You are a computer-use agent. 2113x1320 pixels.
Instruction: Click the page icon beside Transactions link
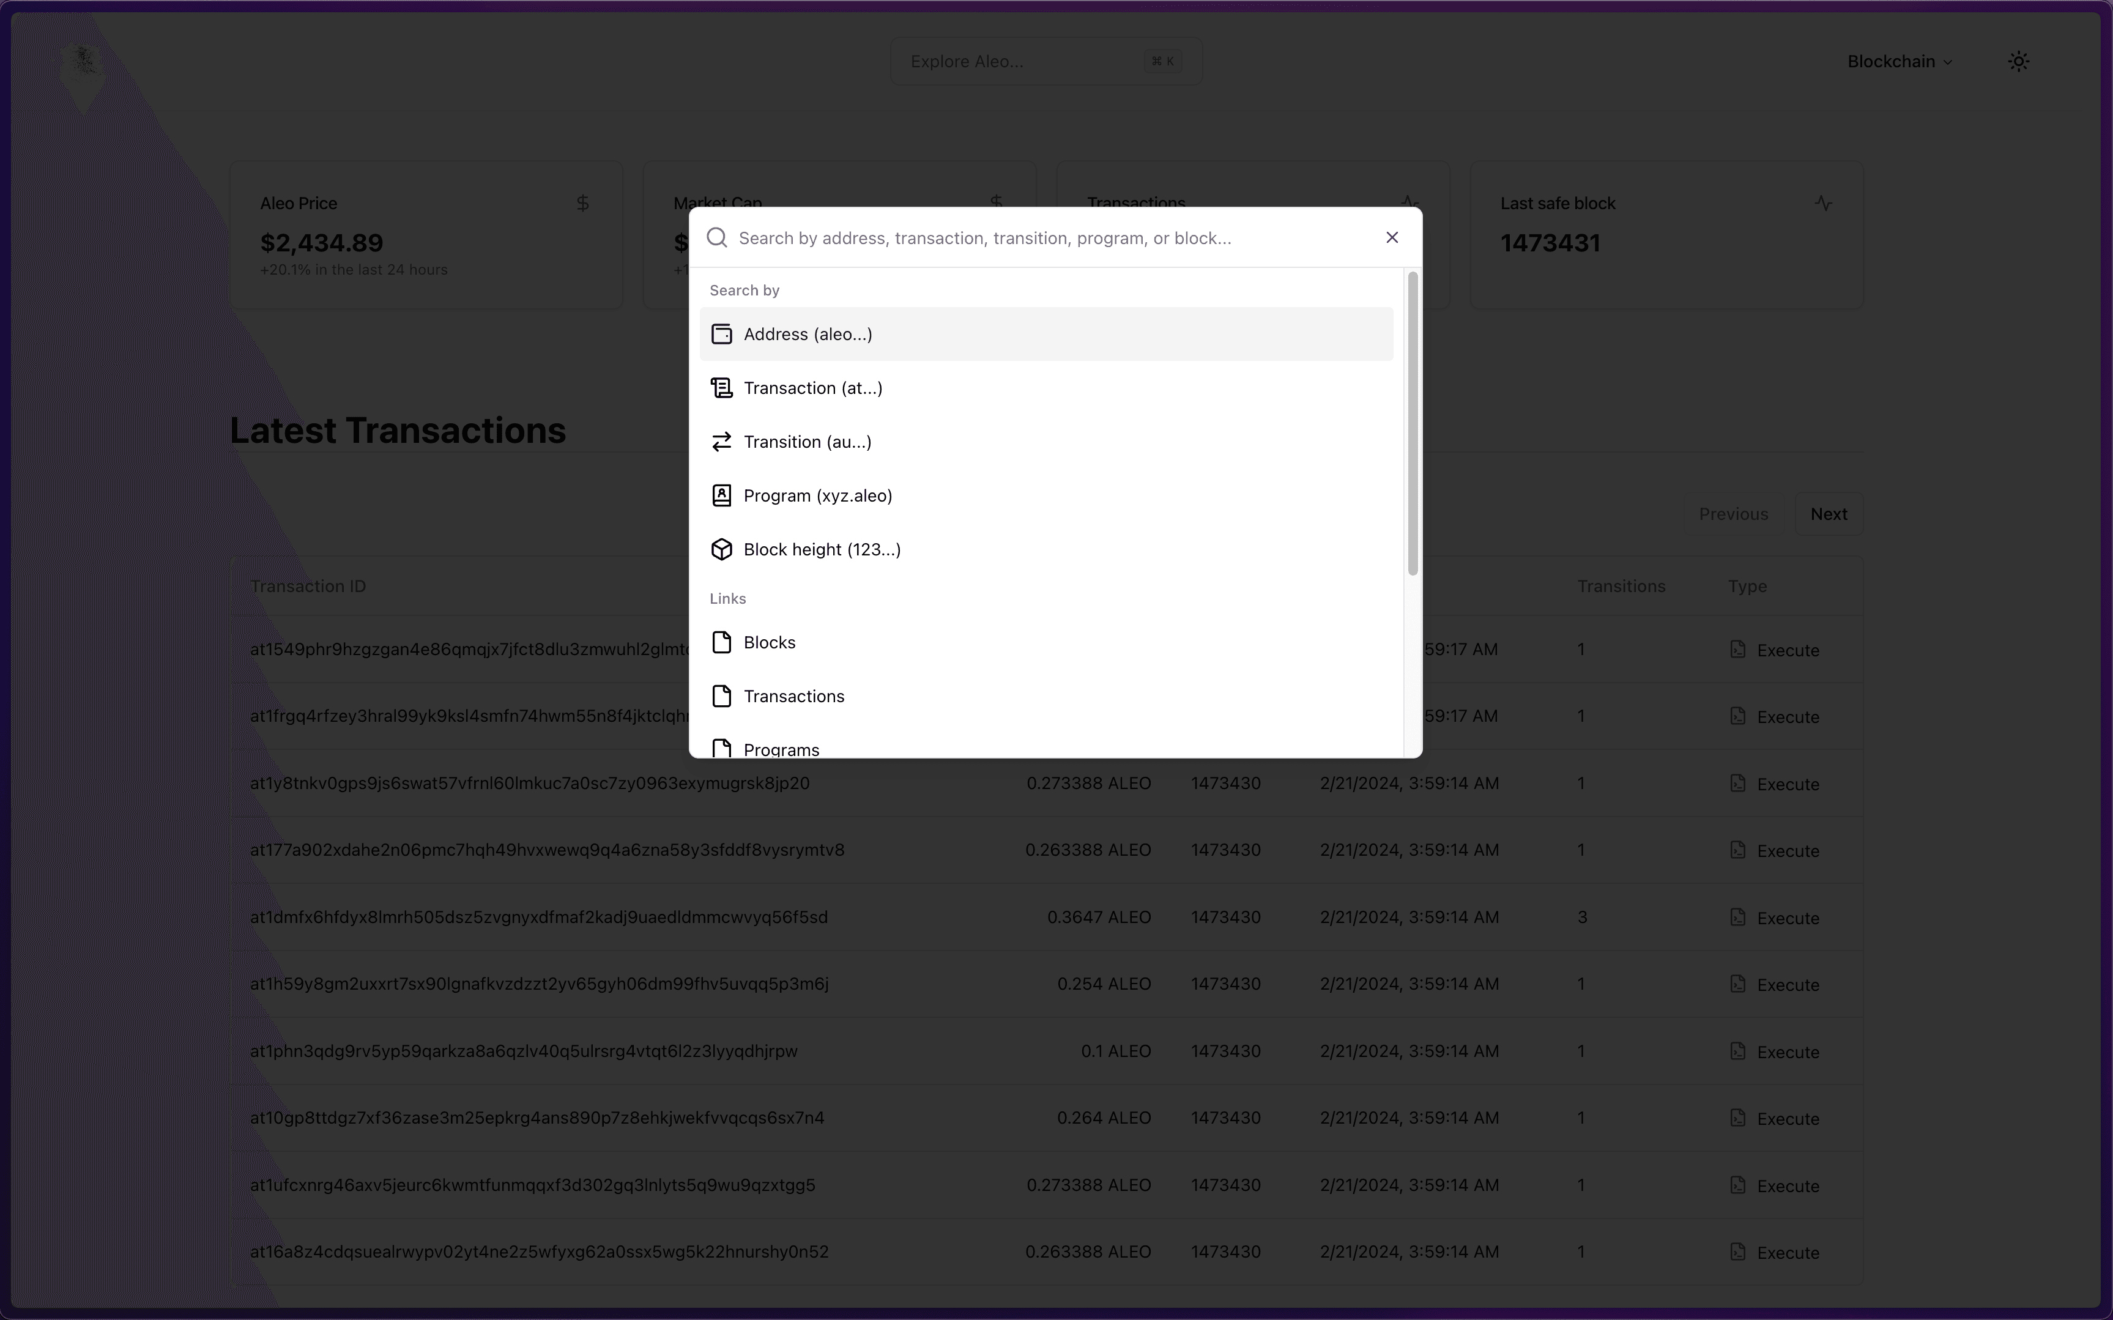721,697
